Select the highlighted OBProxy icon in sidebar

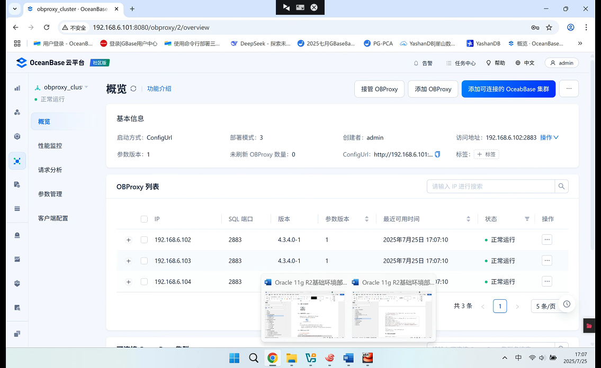coord(17,161)
